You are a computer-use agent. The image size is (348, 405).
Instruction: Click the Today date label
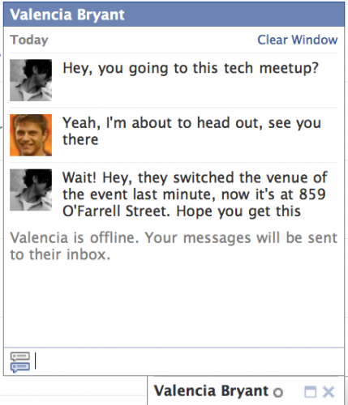coord(29,40)
